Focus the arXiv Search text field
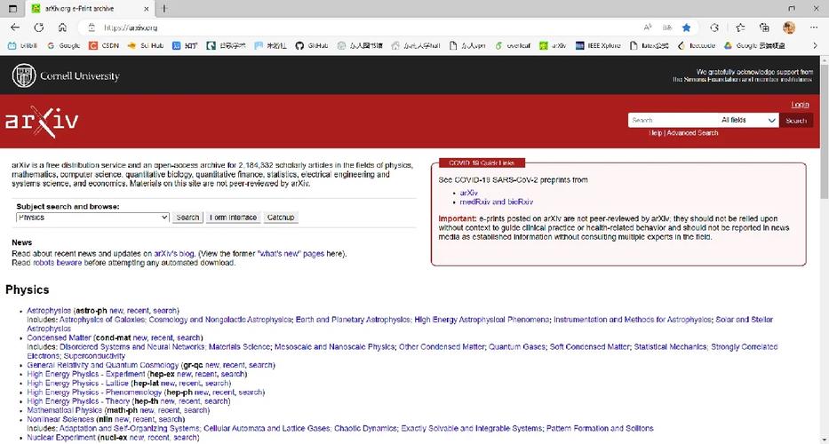829x444 pixels. pyautogui.click(x=673, y=121)
